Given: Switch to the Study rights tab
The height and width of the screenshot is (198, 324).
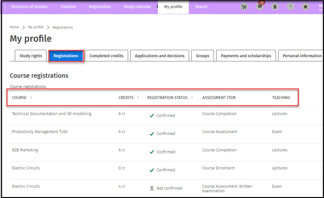Looking at the screenshot, I should tap(31, 56).
